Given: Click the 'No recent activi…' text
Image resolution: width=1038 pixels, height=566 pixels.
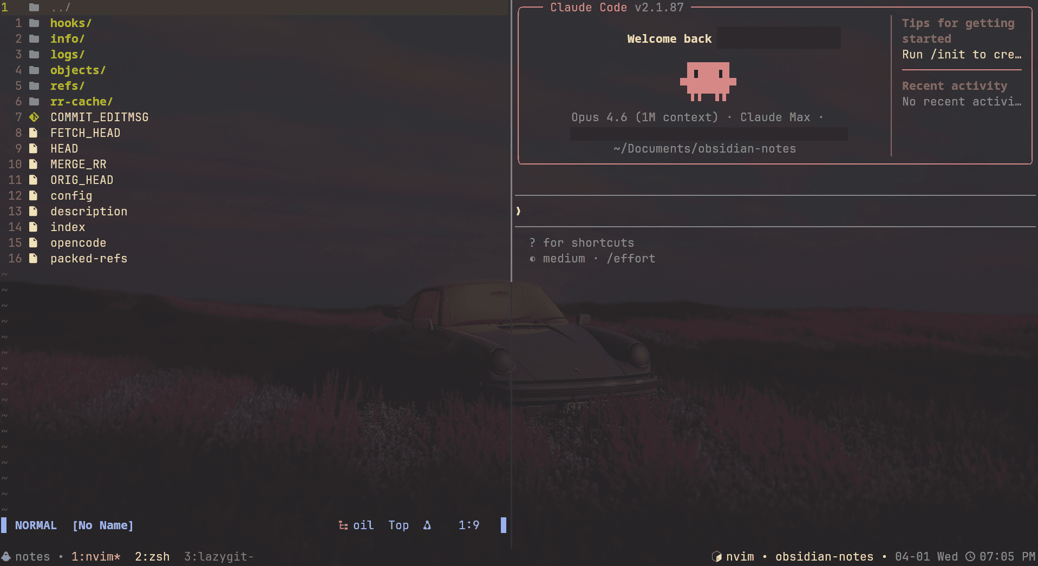Looking at the screenshot, I should [962, 102].
